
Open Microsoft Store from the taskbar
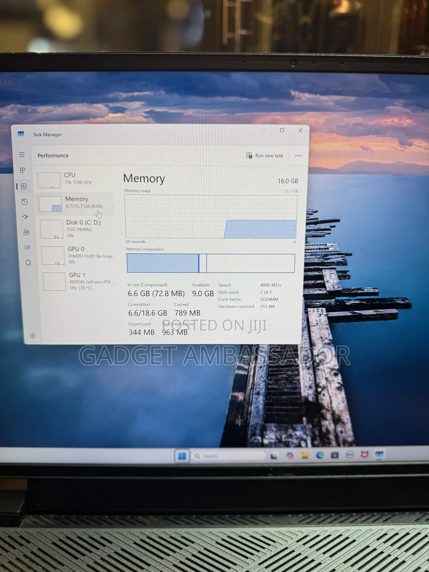(x=335, y=455)
